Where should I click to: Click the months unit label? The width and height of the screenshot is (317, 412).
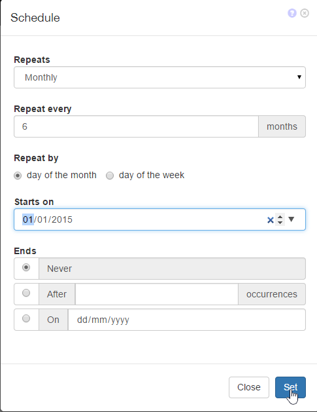pos(282,126)
